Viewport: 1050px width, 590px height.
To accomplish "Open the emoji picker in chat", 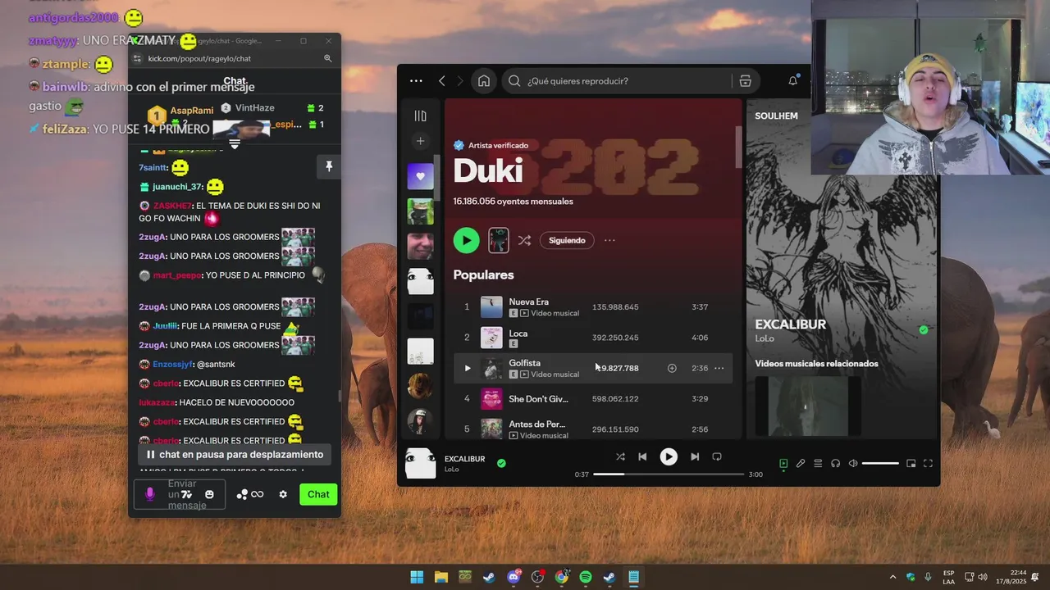I will coord(209,494).
